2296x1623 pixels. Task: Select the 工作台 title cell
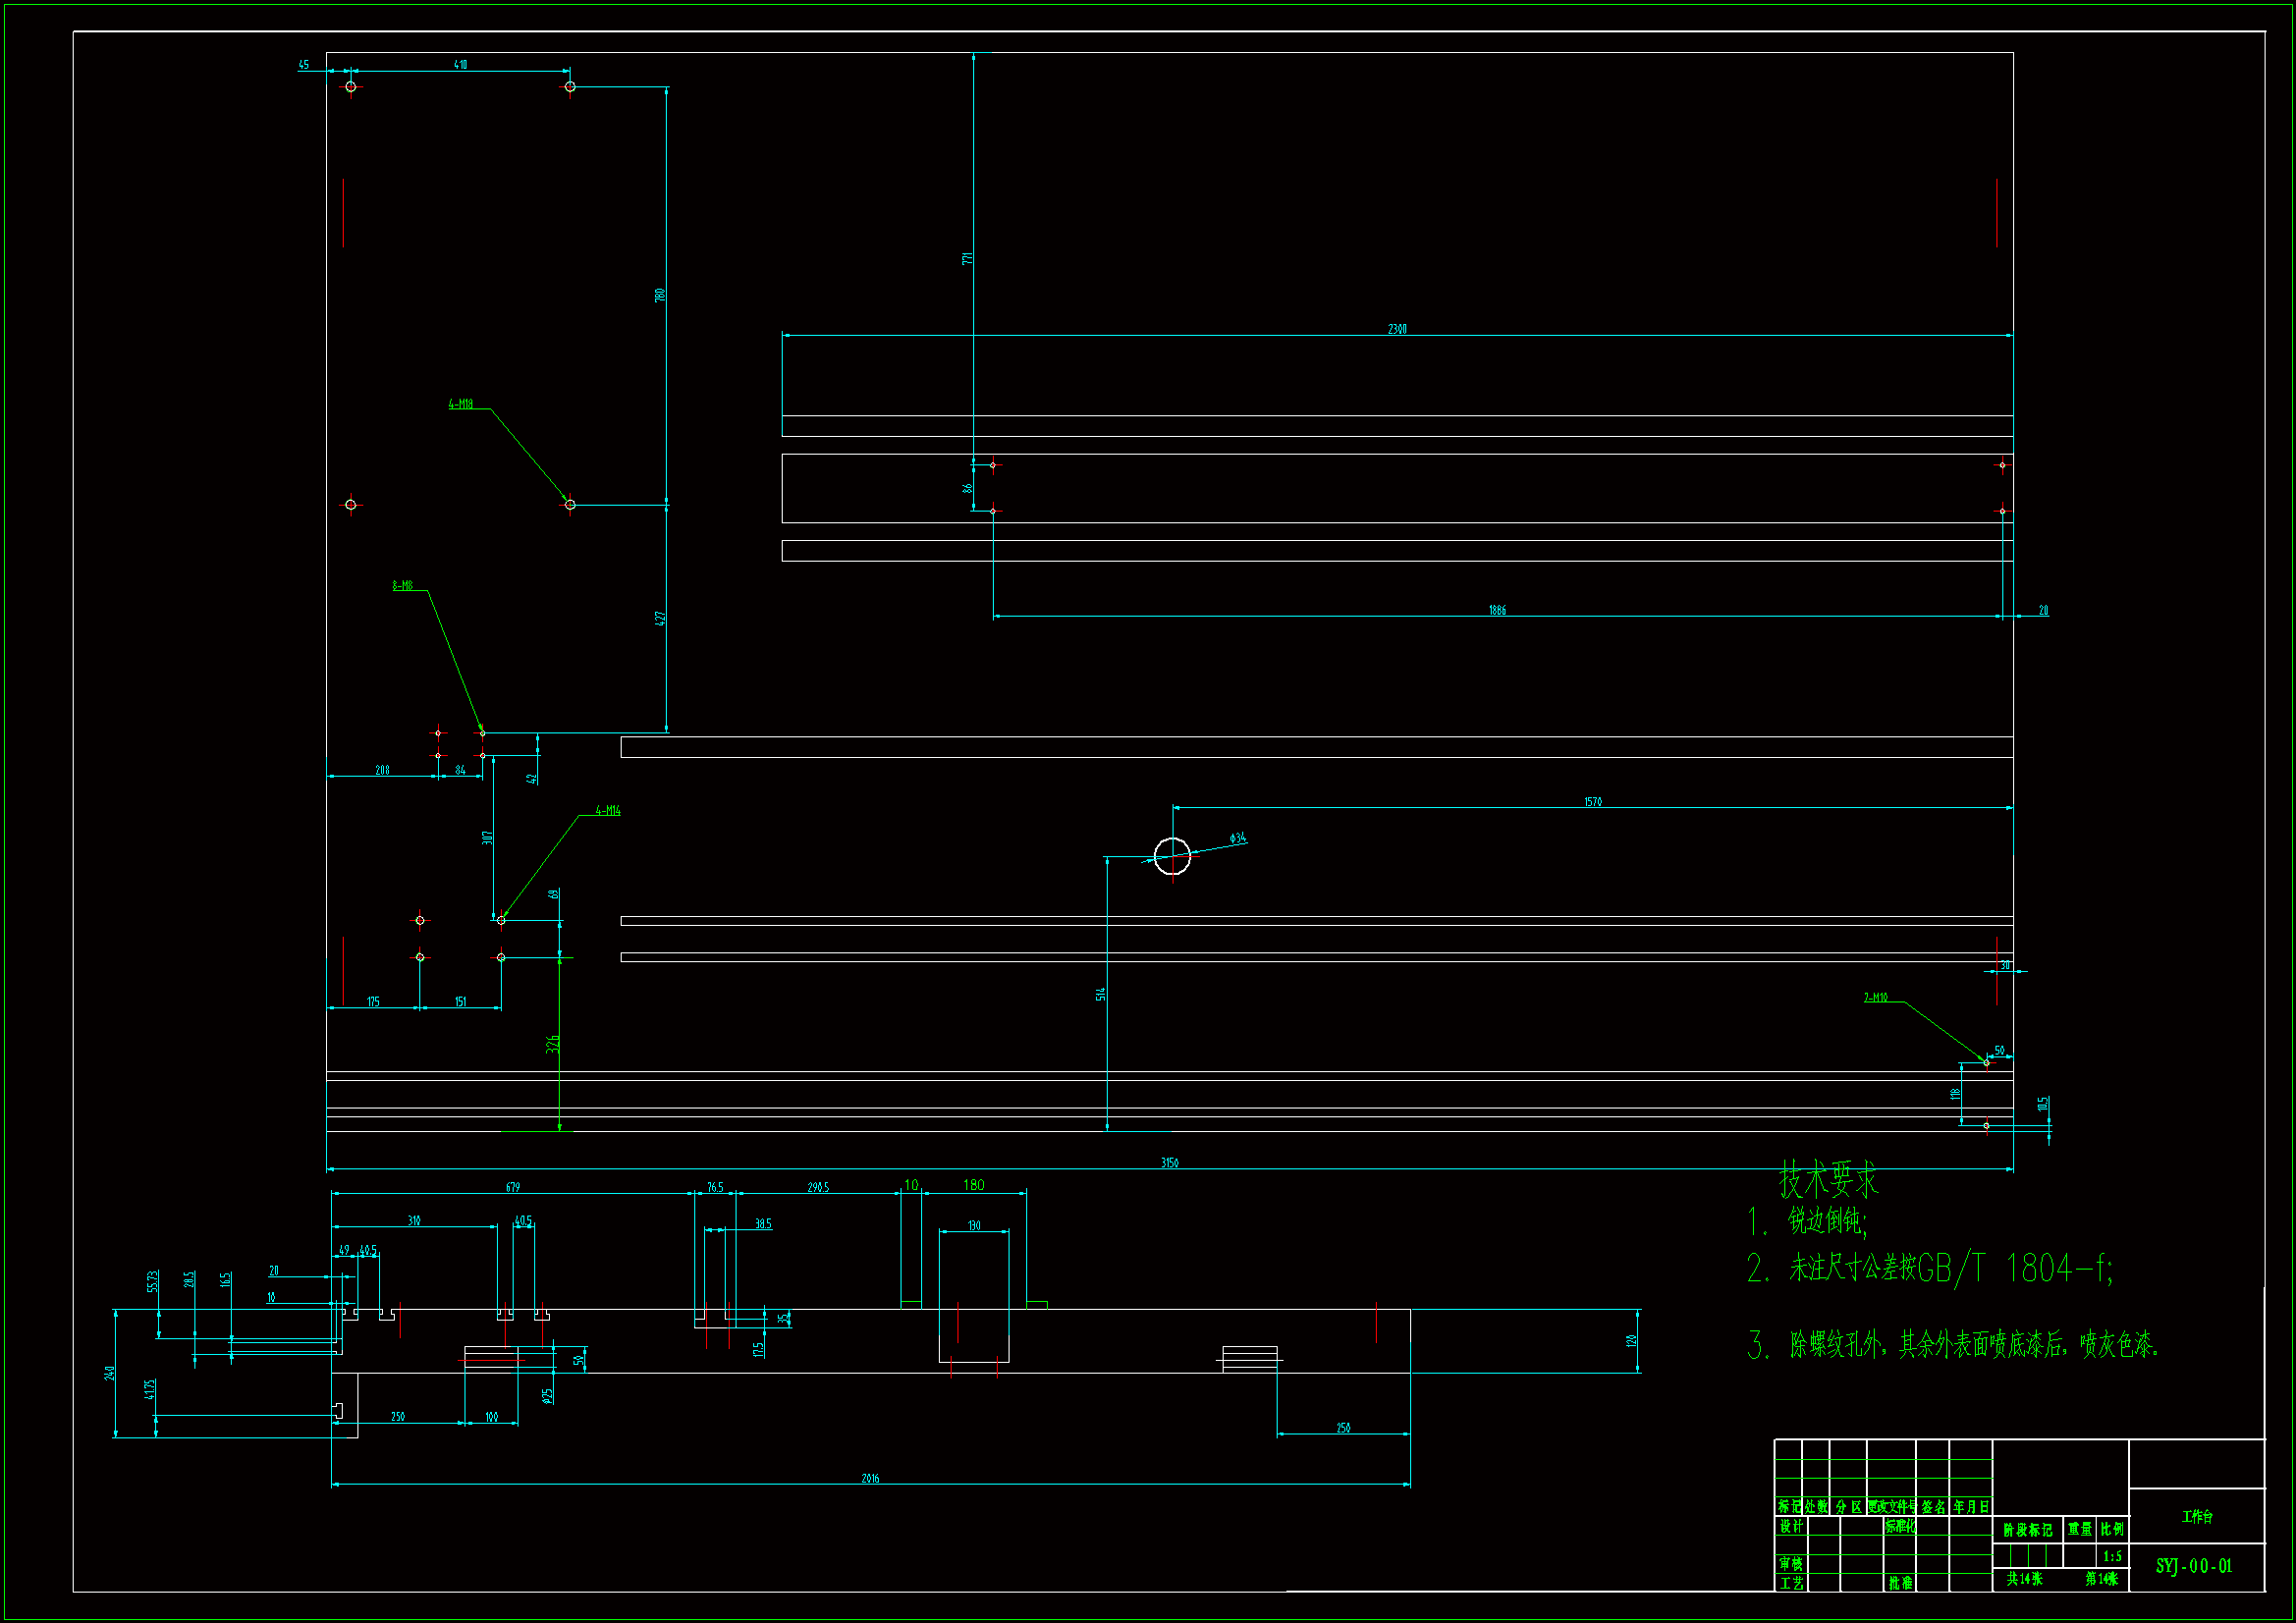click(x=2196, y=1516)
